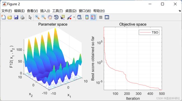This screenshot has width=182, height=101.
Task: Open the 查看(V) menu
Action: (x=32, y=11)
